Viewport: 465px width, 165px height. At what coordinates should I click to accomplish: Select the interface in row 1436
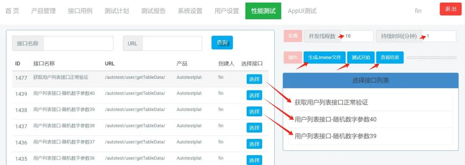[x=254, y=144]
